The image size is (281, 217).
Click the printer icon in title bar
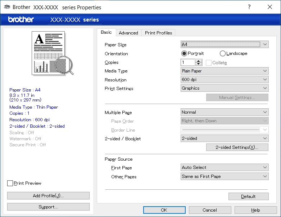[7, 7]
